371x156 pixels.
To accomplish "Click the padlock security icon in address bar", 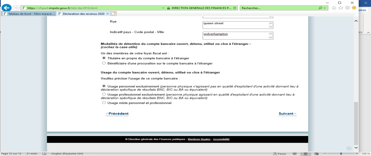I will click(168, 8).
